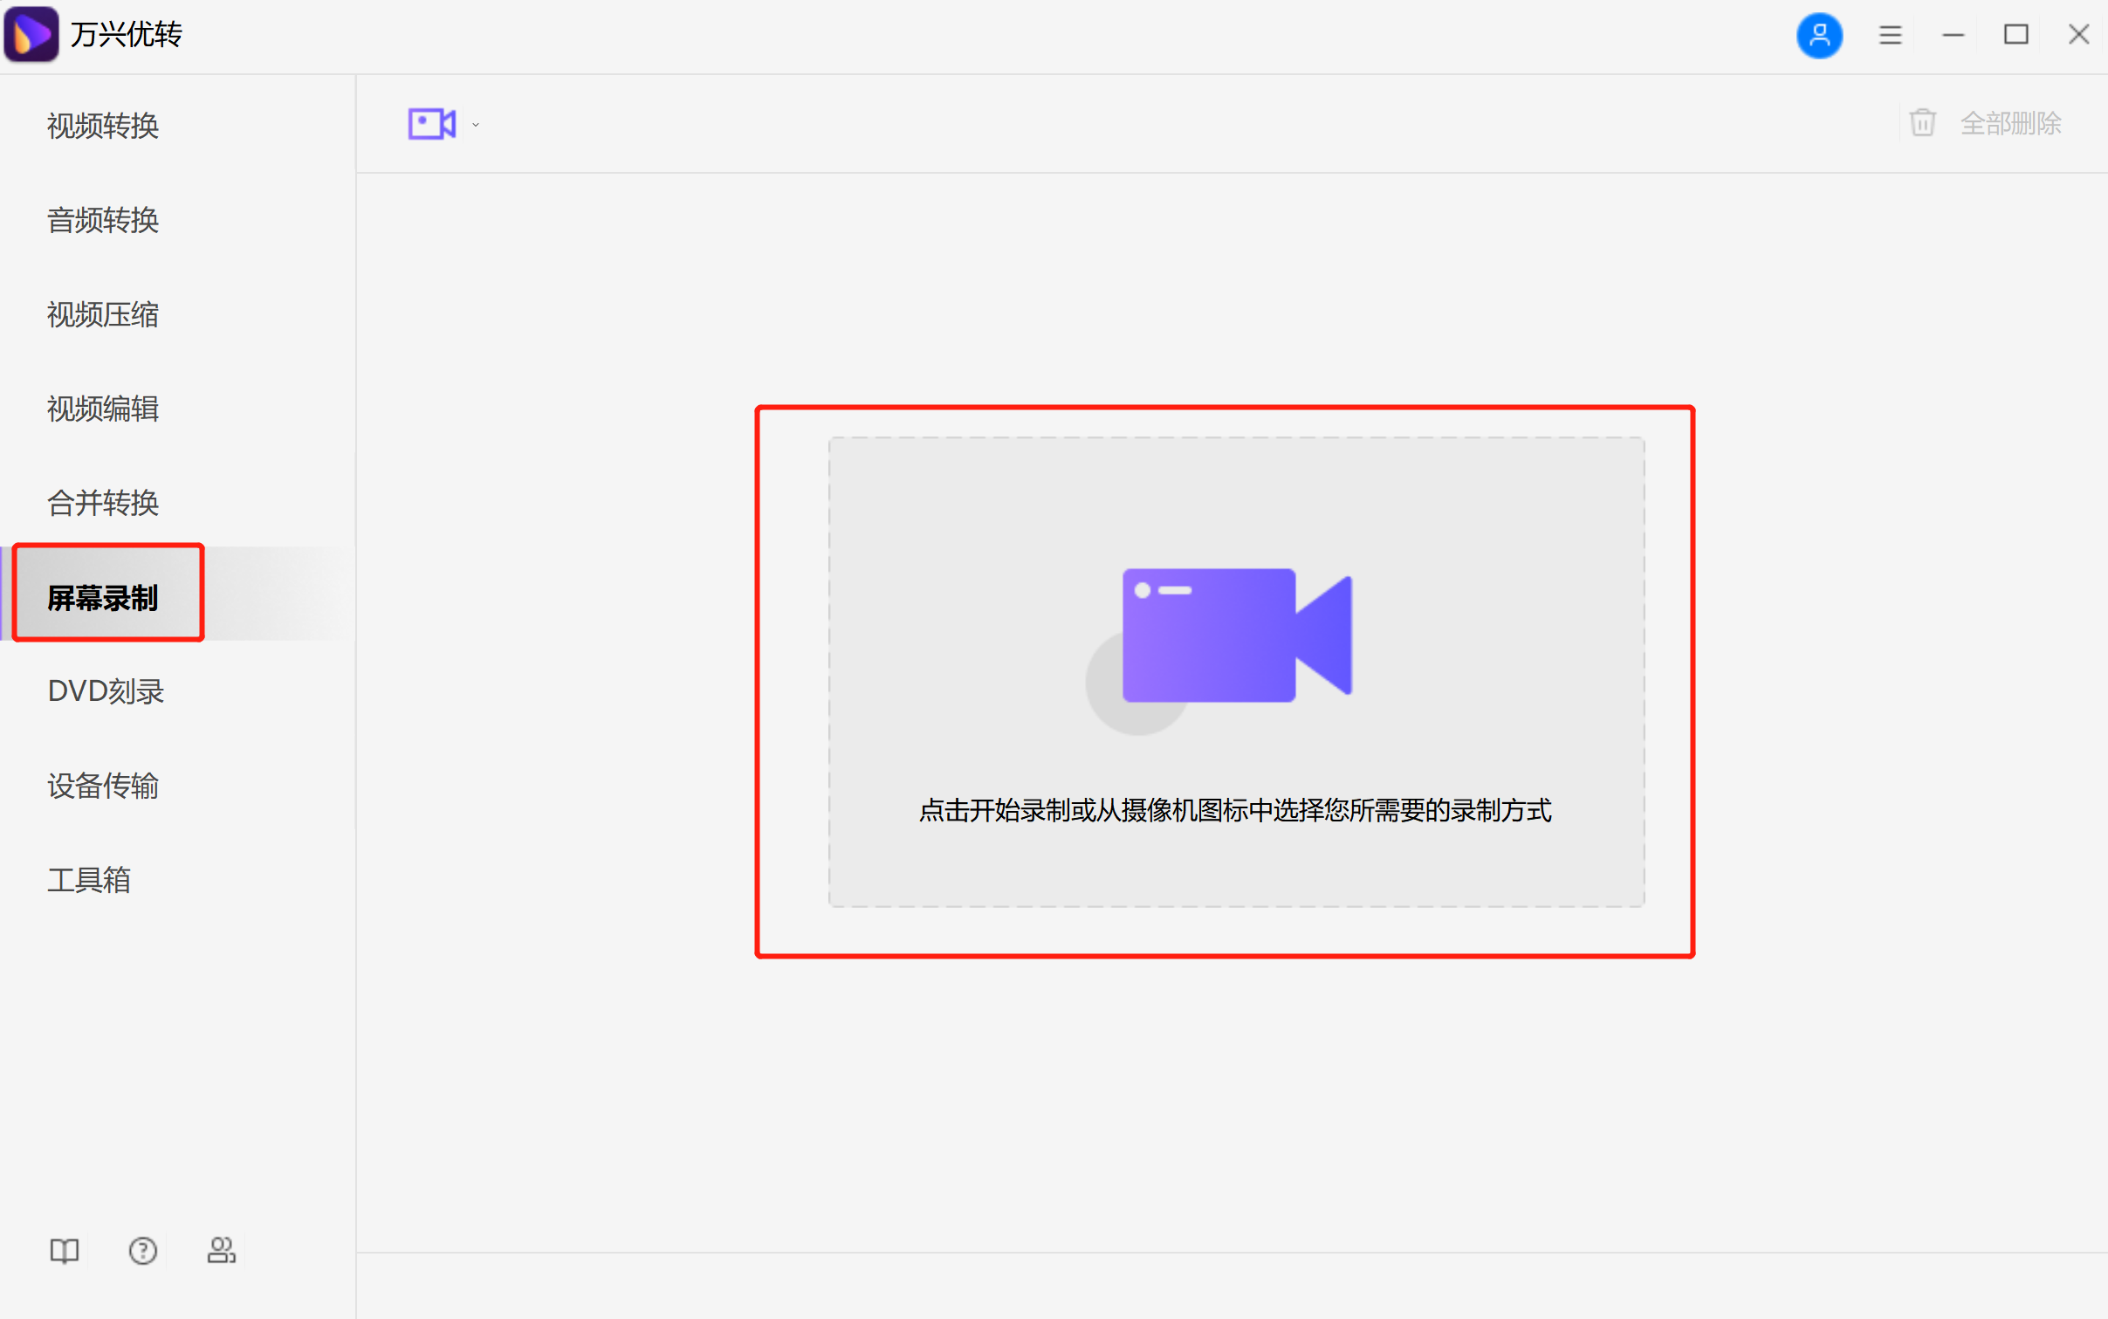Open the user account avatar icon
Screen dimensions: 2108x1319
tap(1820, 35)
